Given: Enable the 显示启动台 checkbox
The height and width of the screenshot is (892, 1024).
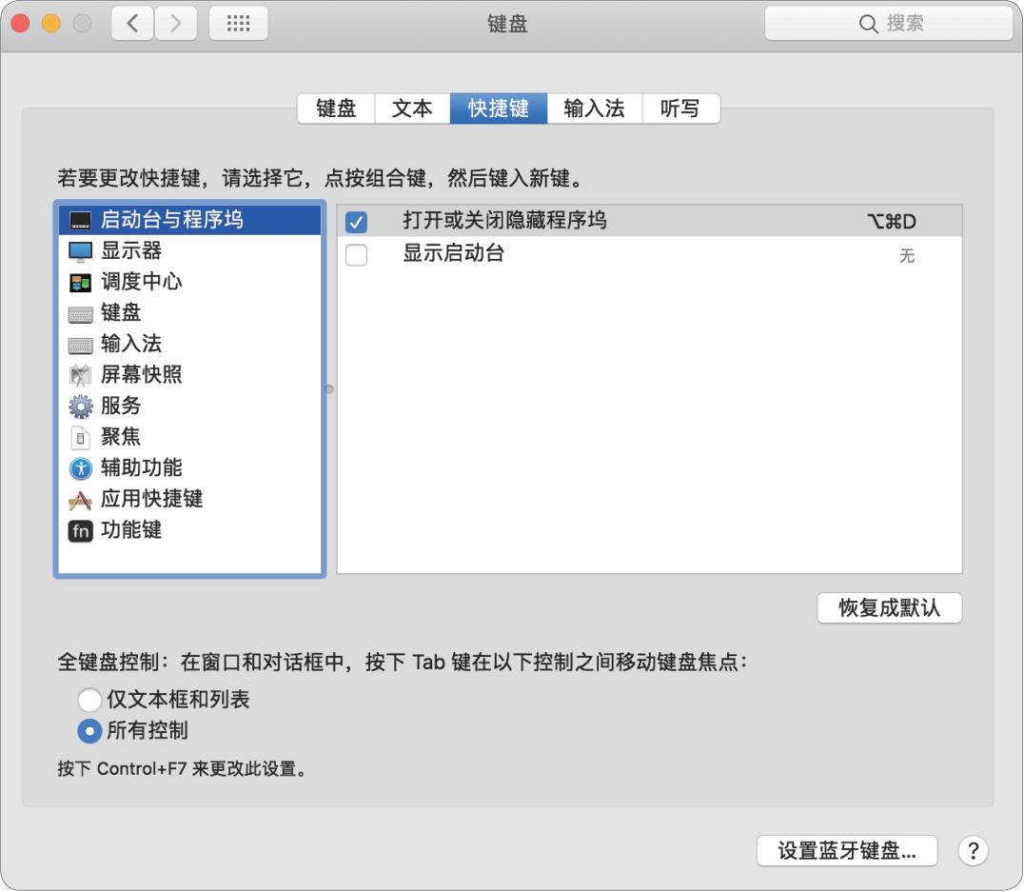Looking at the screenshot, I should click(x=357, y=254).
